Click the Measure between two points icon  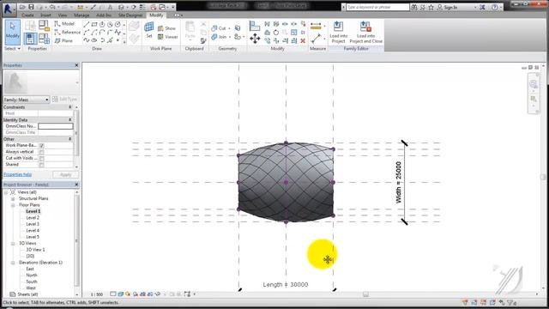316,38
